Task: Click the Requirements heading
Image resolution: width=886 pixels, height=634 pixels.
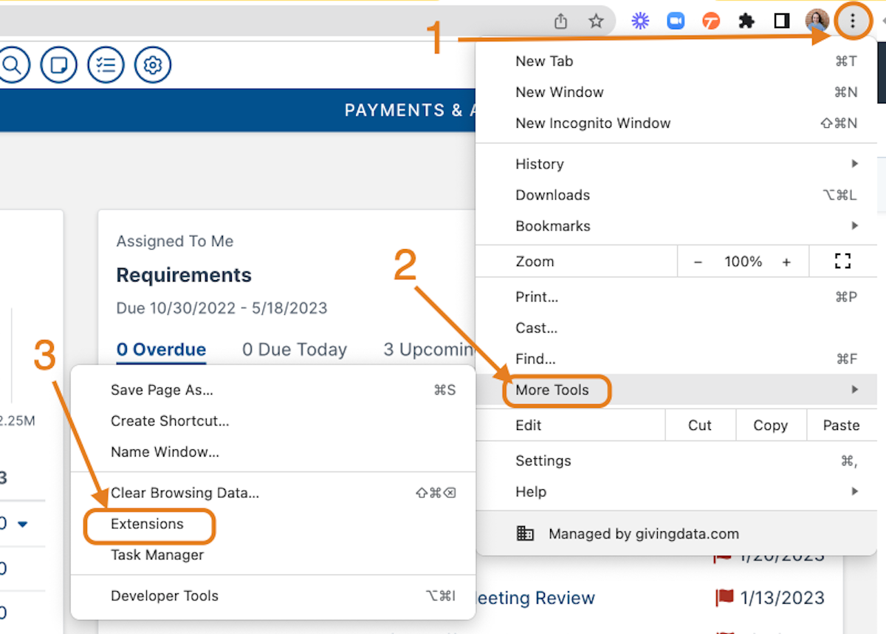Action: pos(184,275)
